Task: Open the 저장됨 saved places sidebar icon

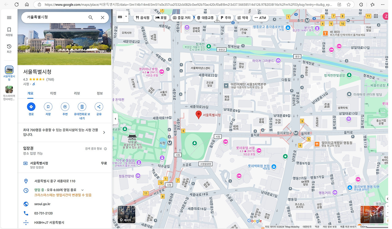Action: pyautogui.click(x=9, y=32)
